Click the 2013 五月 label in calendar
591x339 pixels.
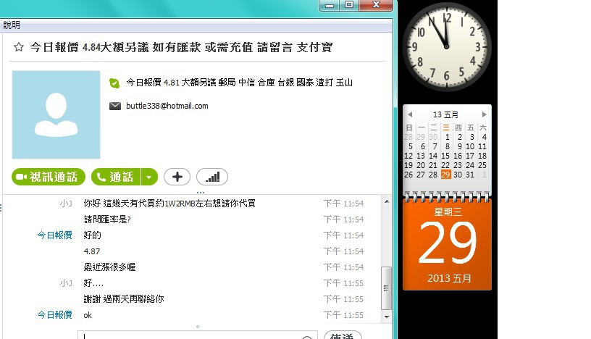449,279
